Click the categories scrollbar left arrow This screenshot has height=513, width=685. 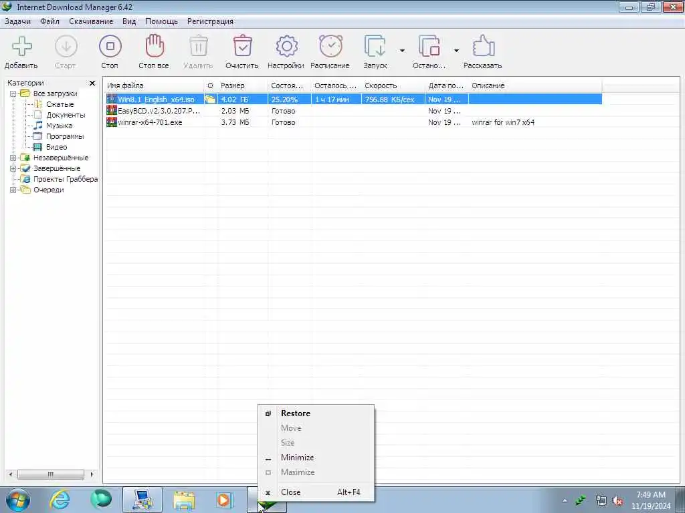click(x=11, y=474)
